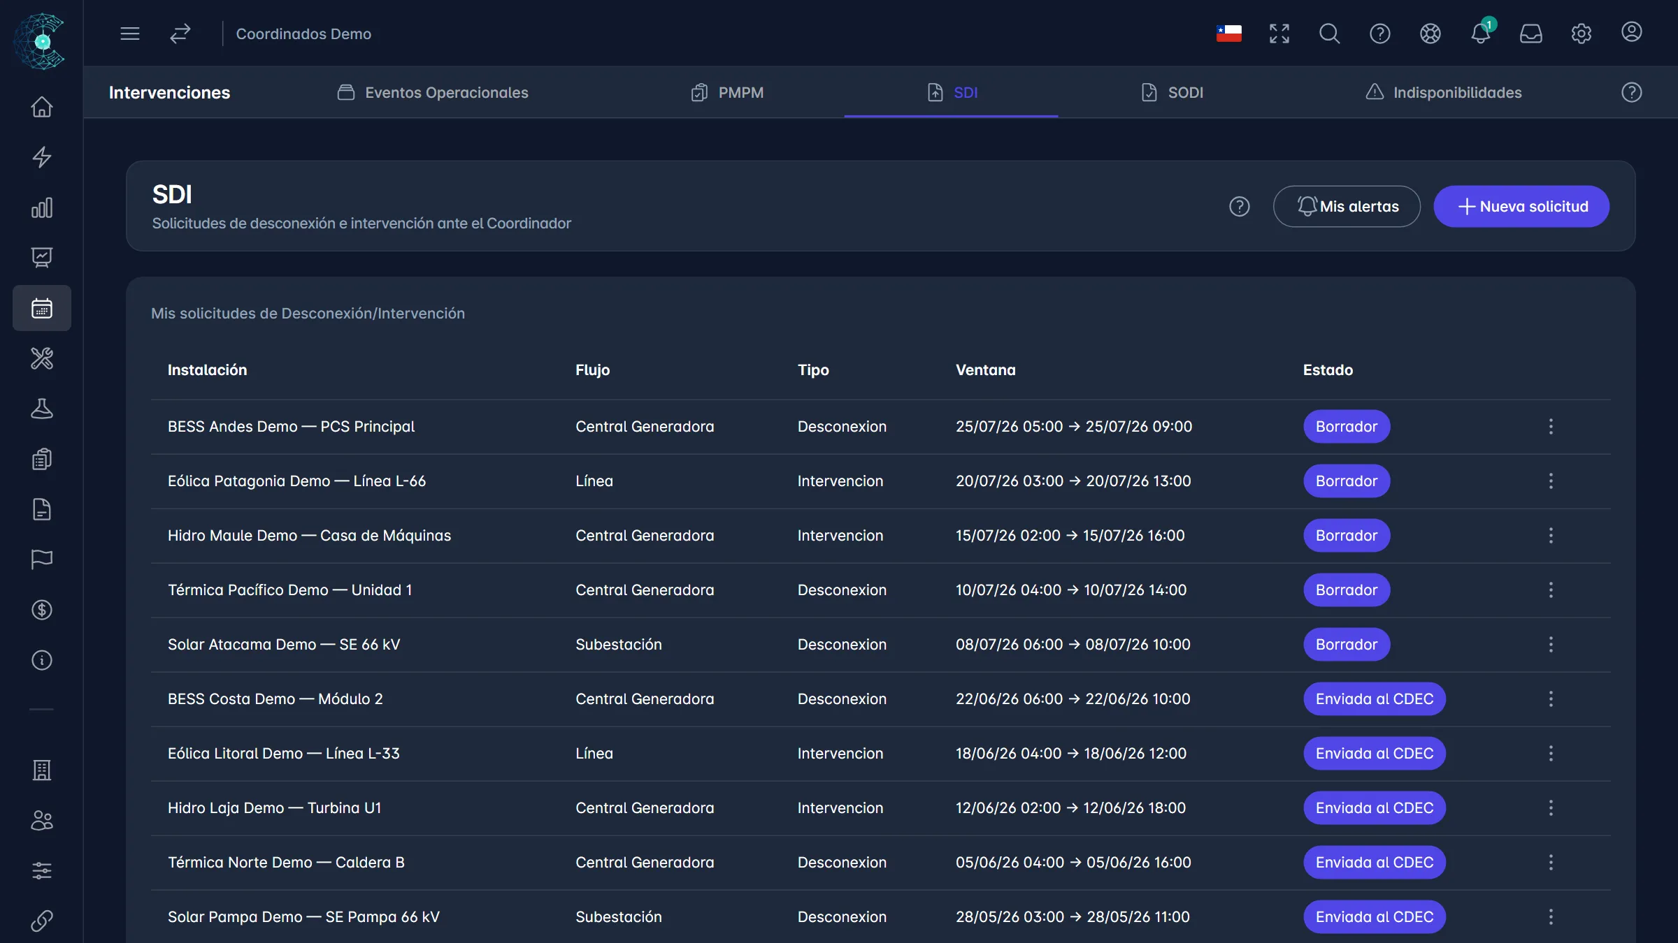Image resolution: width=1678 pixels, height=943 pixels.
Task: Click the Estado column header
Action: coord(1328,370)
